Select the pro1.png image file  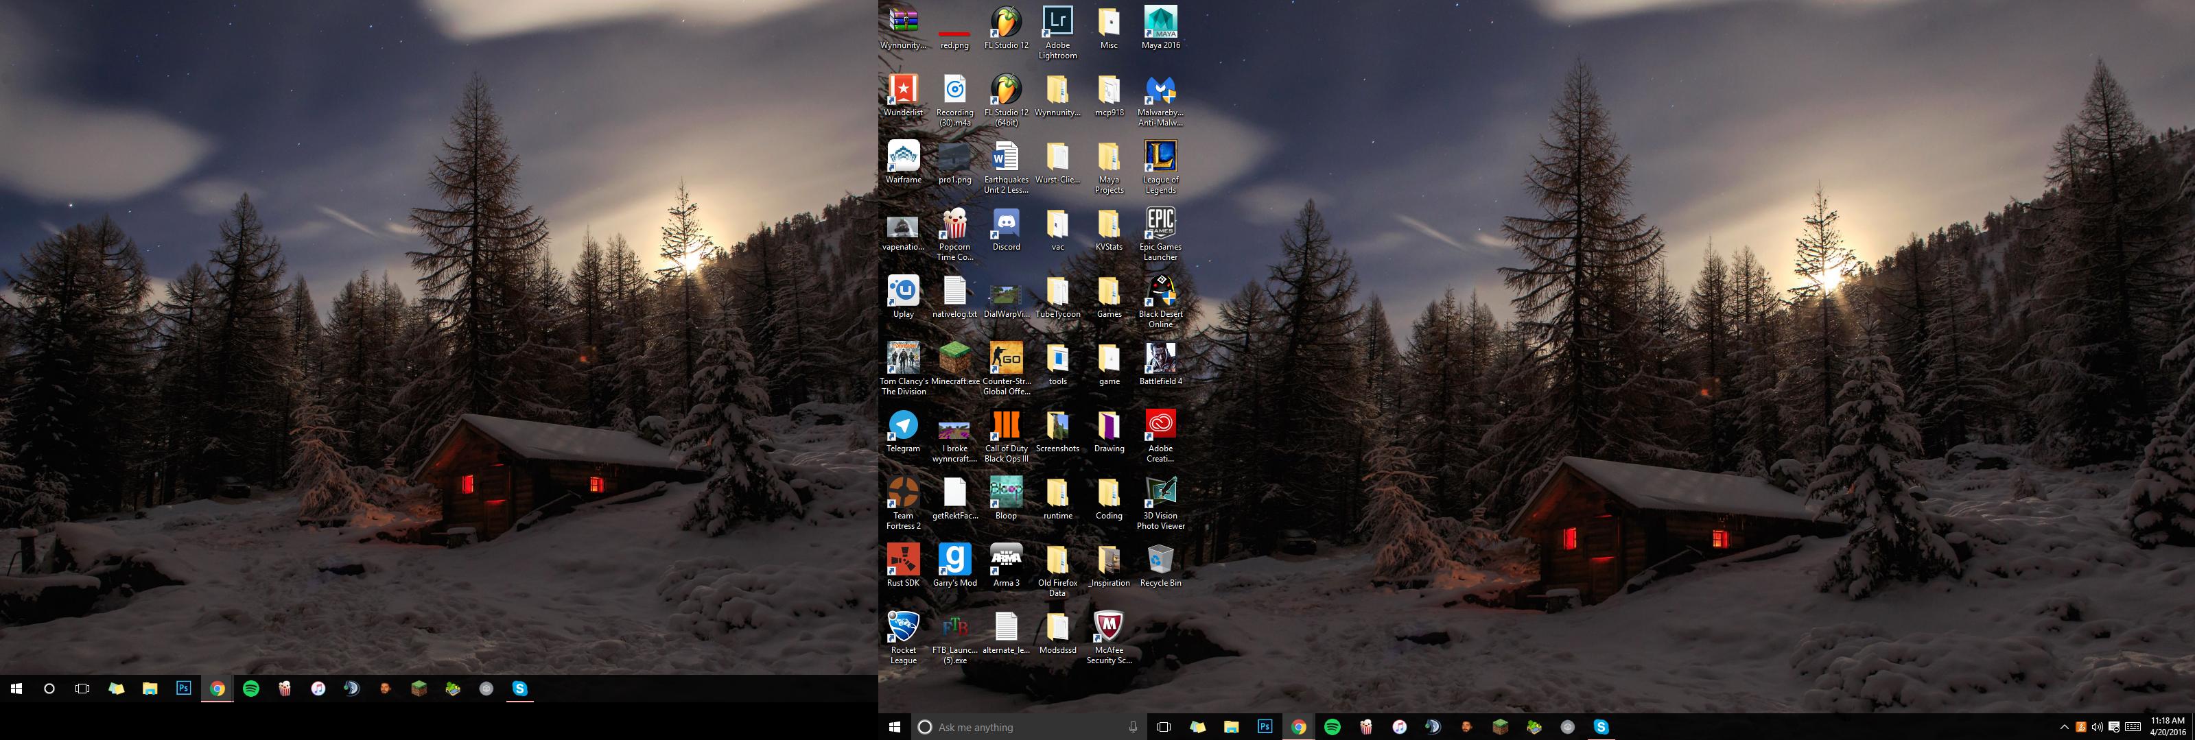point(955,162)
